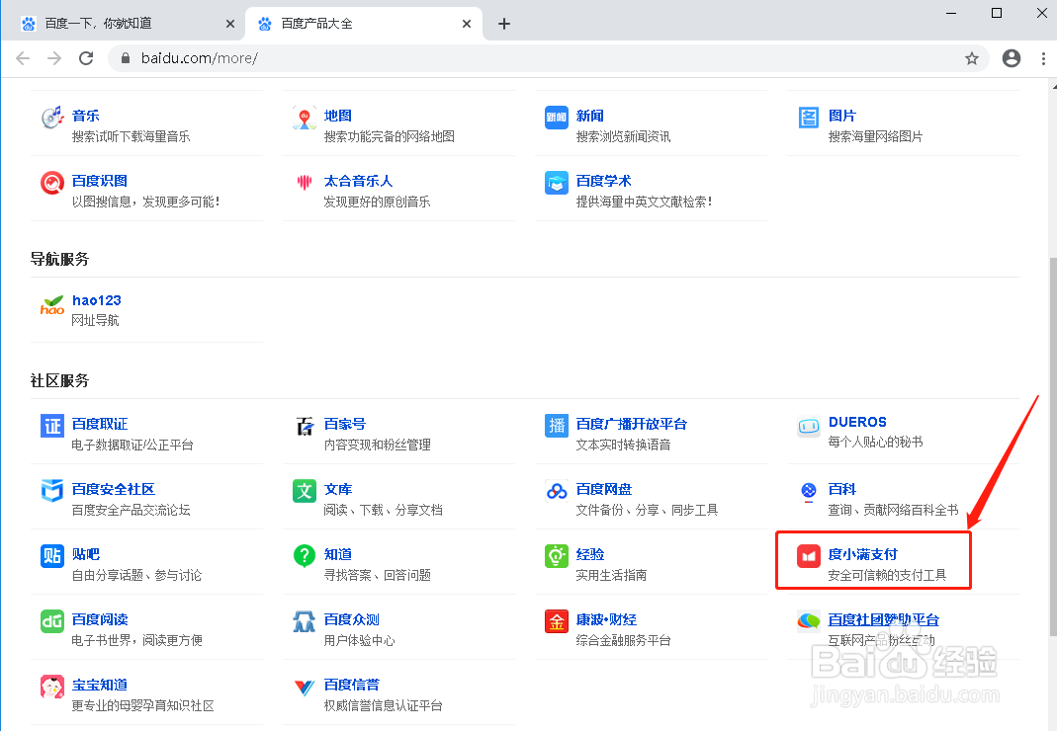Click the 百度识图 red camera icon

coord(51,183)
